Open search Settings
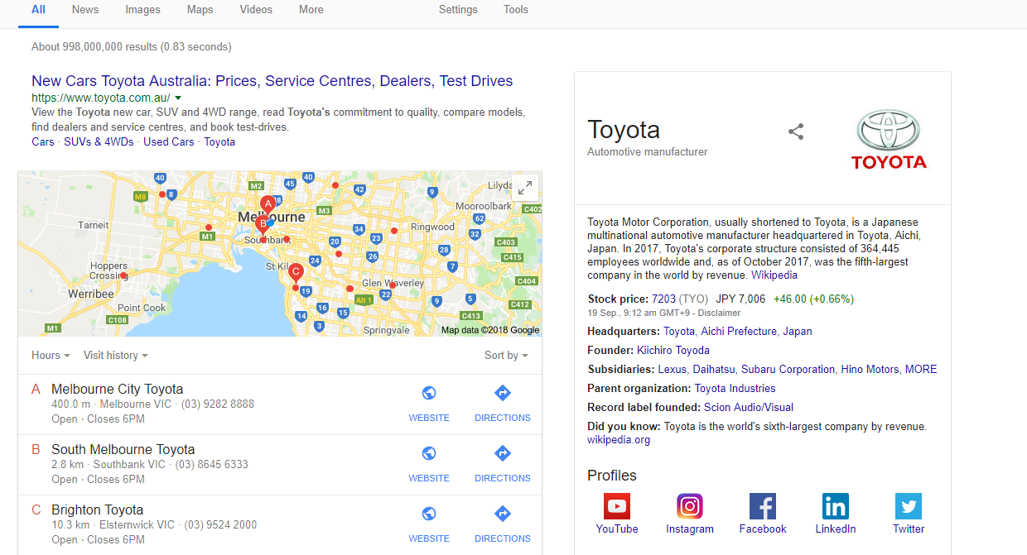The image size is (1027, 555). pos(458,10)
